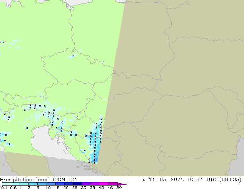Click the 30–35 mm purple legend box

pos(86,184)
